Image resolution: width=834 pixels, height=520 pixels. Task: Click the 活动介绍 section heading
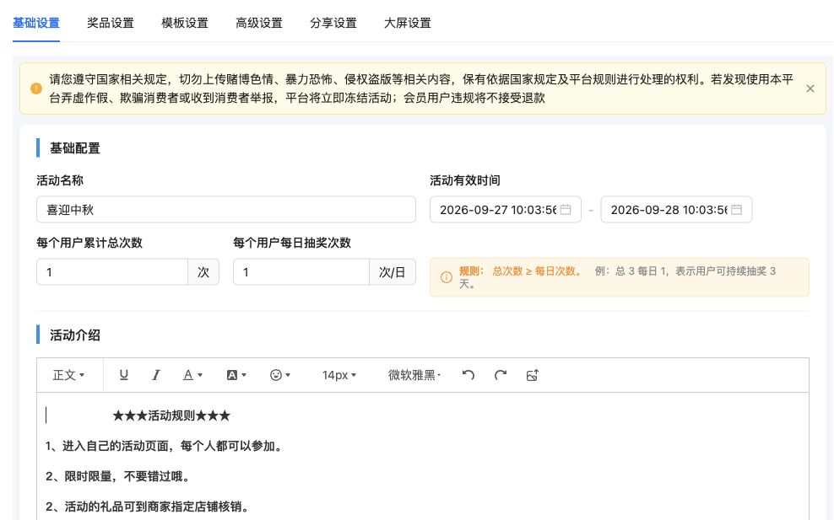[75, 335]
